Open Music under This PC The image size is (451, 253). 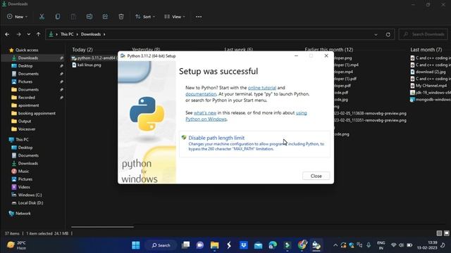pos(23,171)
